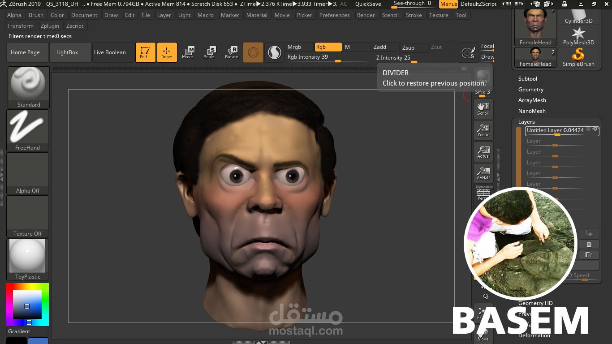Click the padlock icon in title bar
Image resolution: width=612 pixels, height=344 pixels.
coord(564,4)
